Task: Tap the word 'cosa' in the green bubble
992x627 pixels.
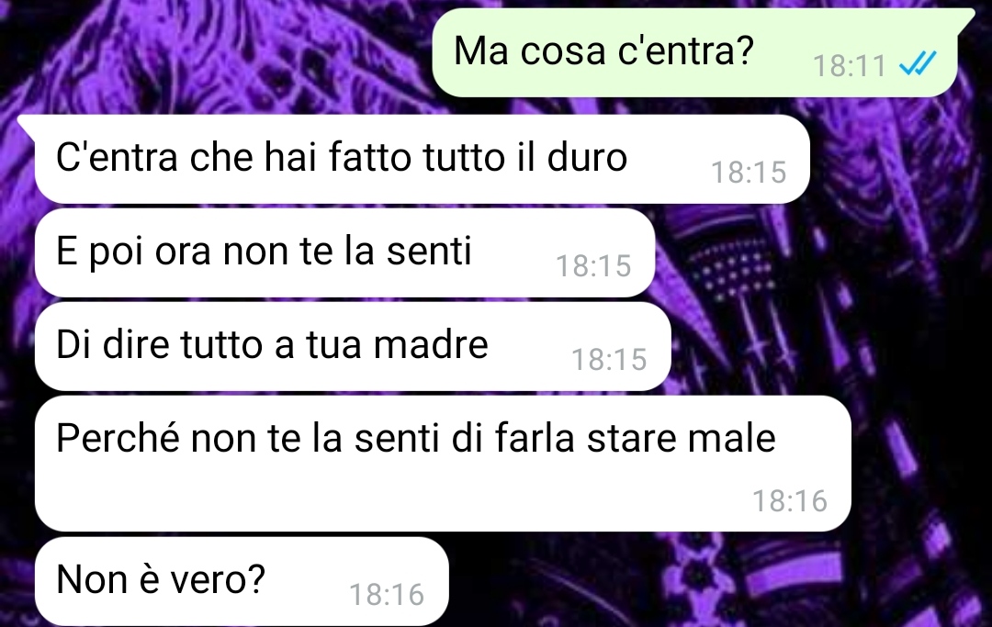Action: pos(562,51)
